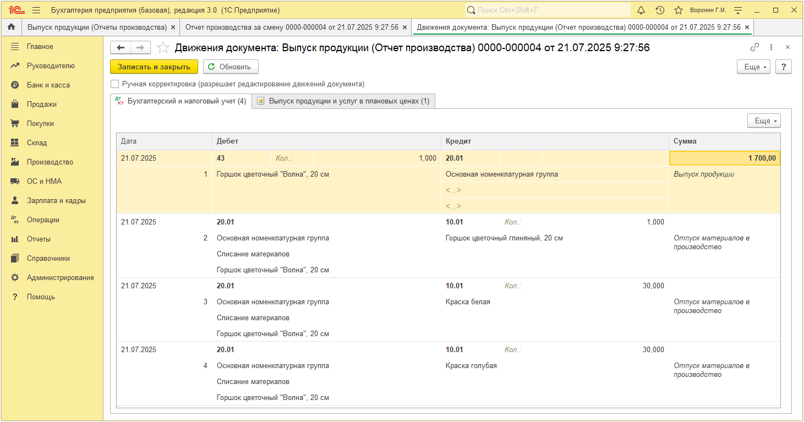Open the Производство section
Viewport: 804px width, 422px height.
(50, 162)
